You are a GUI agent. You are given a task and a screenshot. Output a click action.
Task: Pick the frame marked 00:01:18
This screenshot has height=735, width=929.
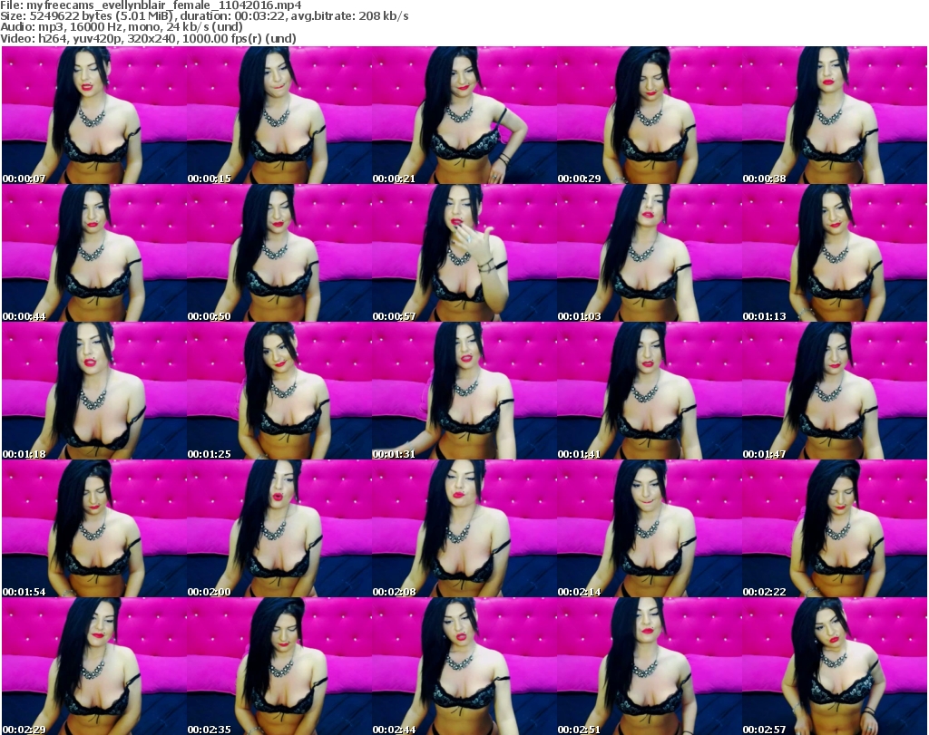94,391
